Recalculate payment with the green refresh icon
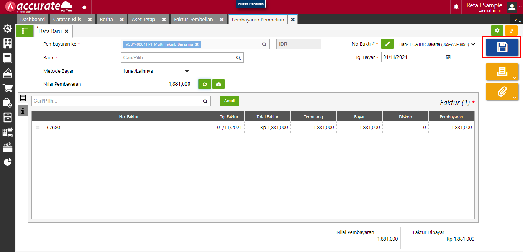The image size is (523, 252). click(x=205, y=84)
